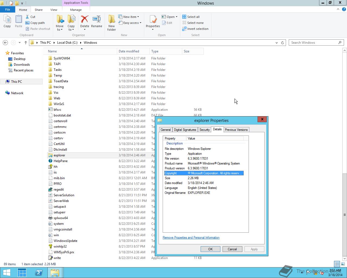Click the Windows Start button
347x278 pixels.
pos(7,273)
